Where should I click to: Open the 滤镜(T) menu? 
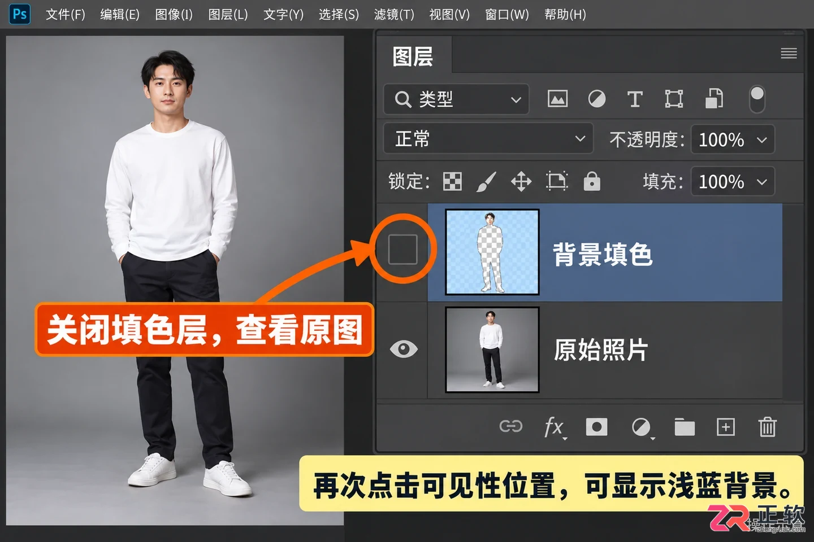(394, 14)
